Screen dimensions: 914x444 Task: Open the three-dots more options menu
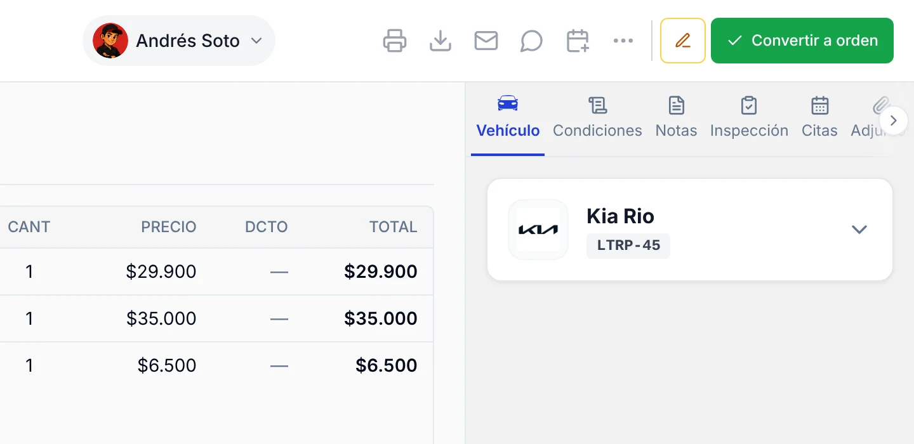(623, 41)
